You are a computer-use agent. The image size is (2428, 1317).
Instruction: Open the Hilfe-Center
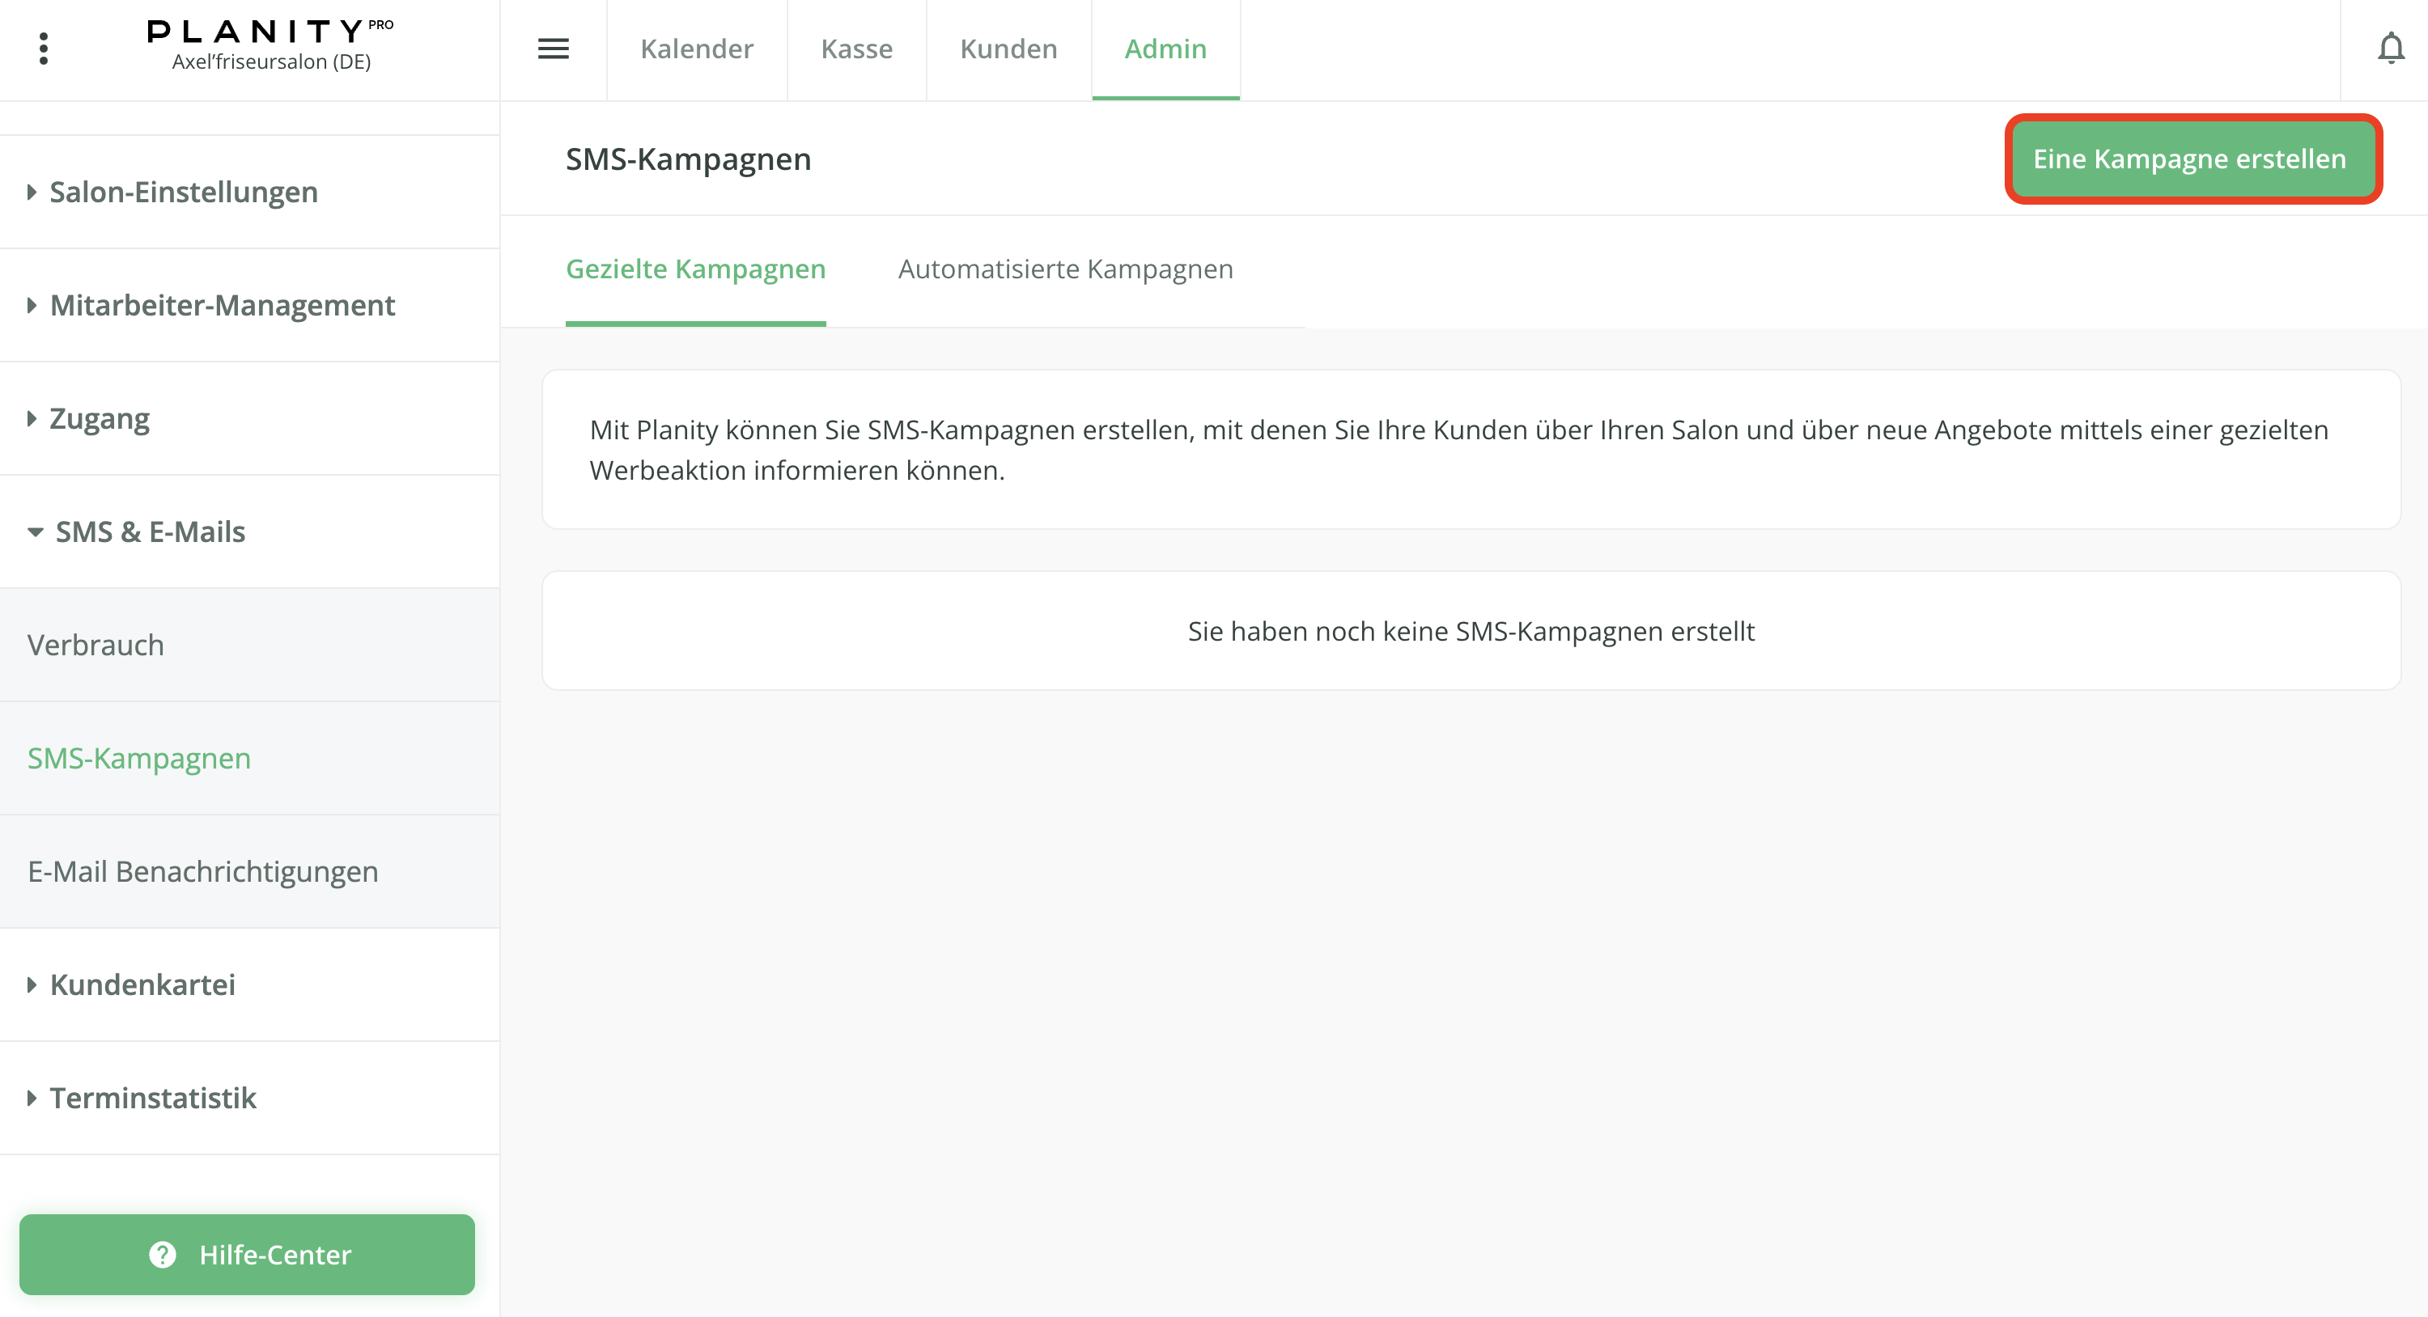click(248, 1254)
